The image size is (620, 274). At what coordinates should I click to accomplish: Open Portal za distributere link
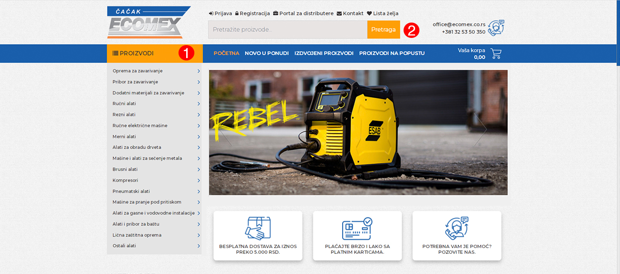point(303,13)
